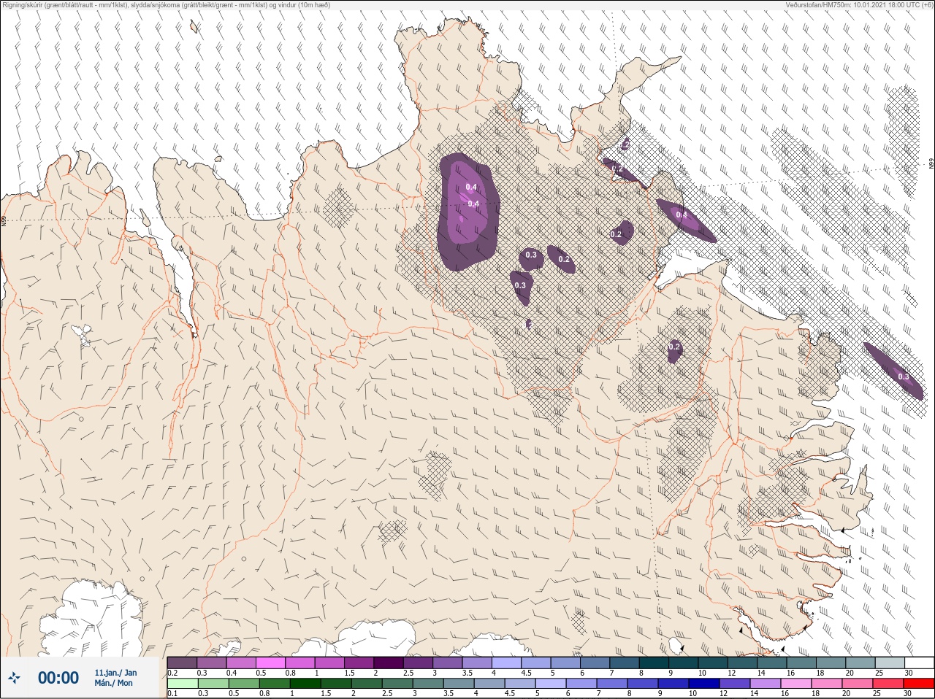This screenshot has width=935, height=699.
Task: Click the long offshore snow streak labeled 0.3
Action: coord(893,370)
